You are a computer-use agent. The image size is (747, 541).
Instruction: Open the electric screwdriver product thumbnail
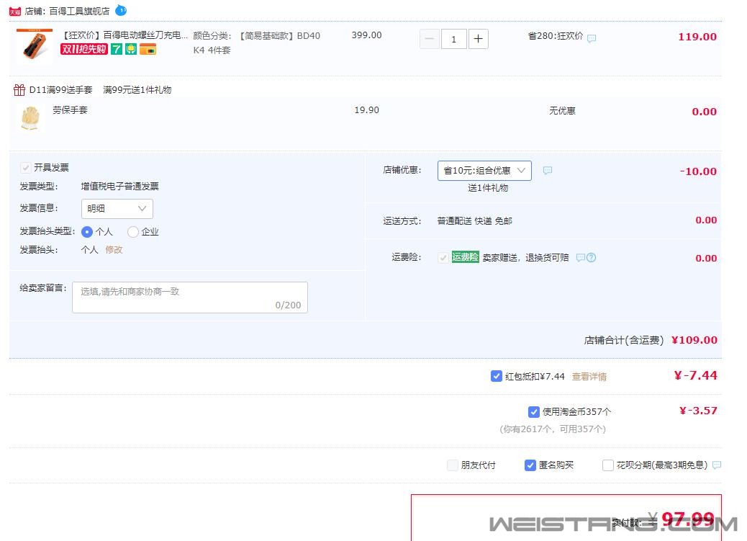[35, 46]
